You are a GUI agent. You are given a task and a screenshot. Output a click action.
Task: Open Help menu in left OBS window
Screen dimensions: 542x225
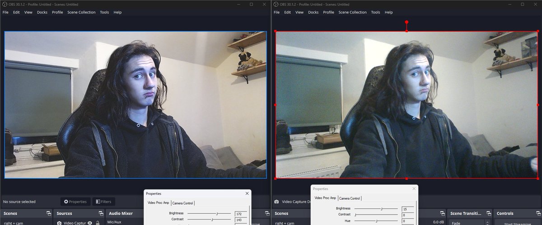(x=117, y=12)
